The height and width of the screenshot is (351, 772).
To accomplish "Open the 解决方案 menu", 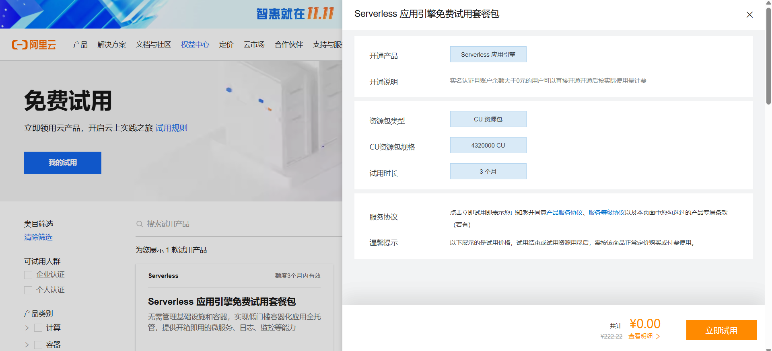I will [112, 45].
